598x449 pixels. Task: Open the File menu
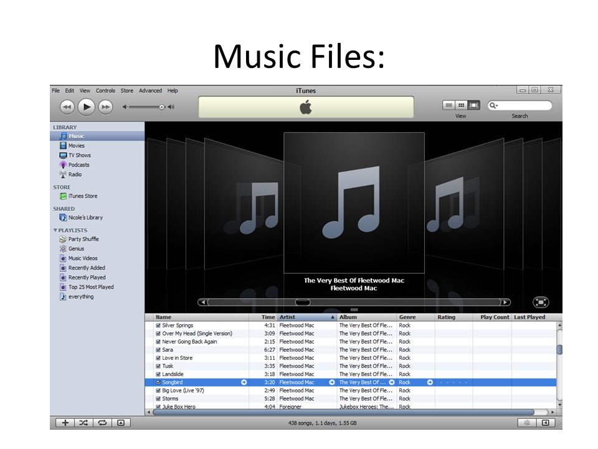tap(55, 90)
